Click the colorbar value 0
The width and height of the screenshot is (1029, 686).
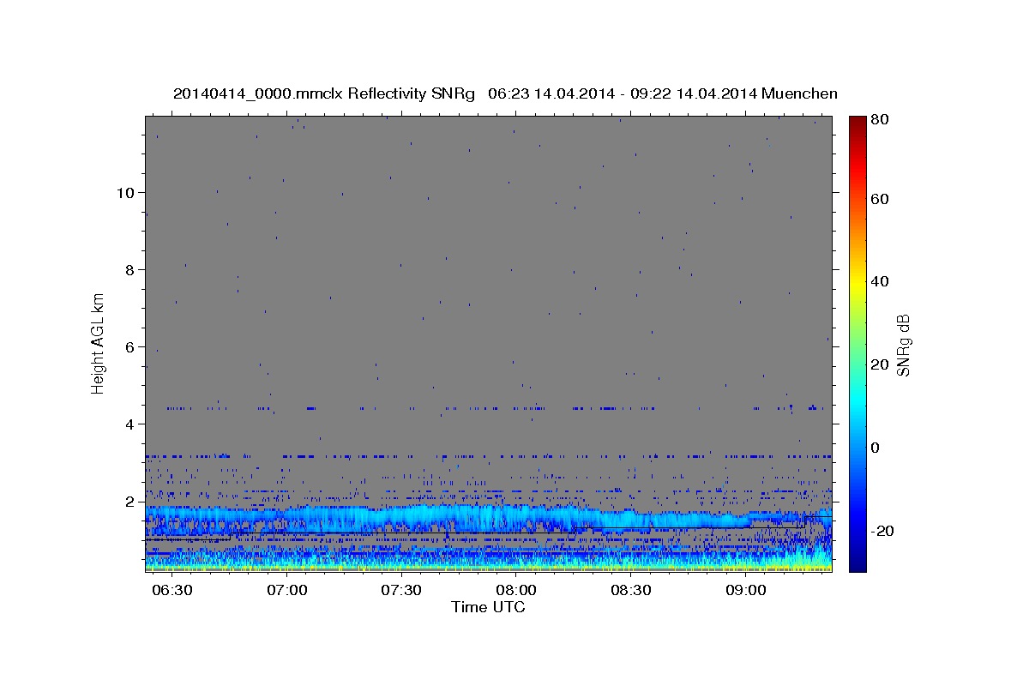coord(876,448)
